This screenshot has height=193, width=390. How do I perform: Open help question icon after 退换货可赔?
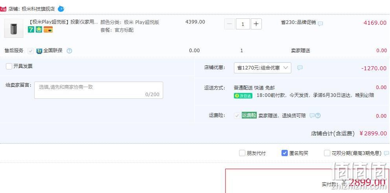(318, 116)
